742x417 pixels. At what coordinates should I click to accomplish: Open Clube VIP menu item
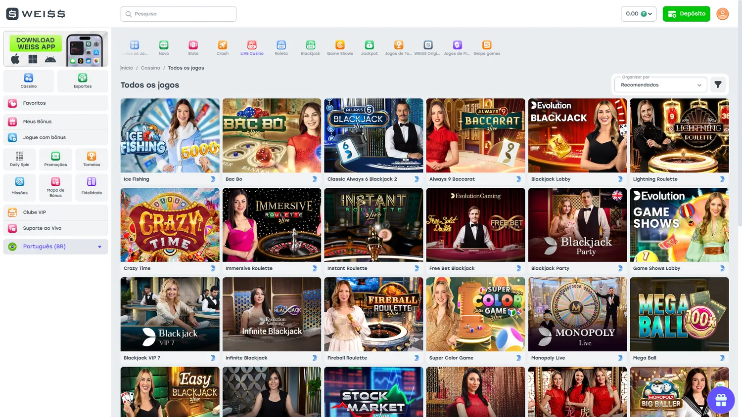pyautogui.click(x=55, y=212)
